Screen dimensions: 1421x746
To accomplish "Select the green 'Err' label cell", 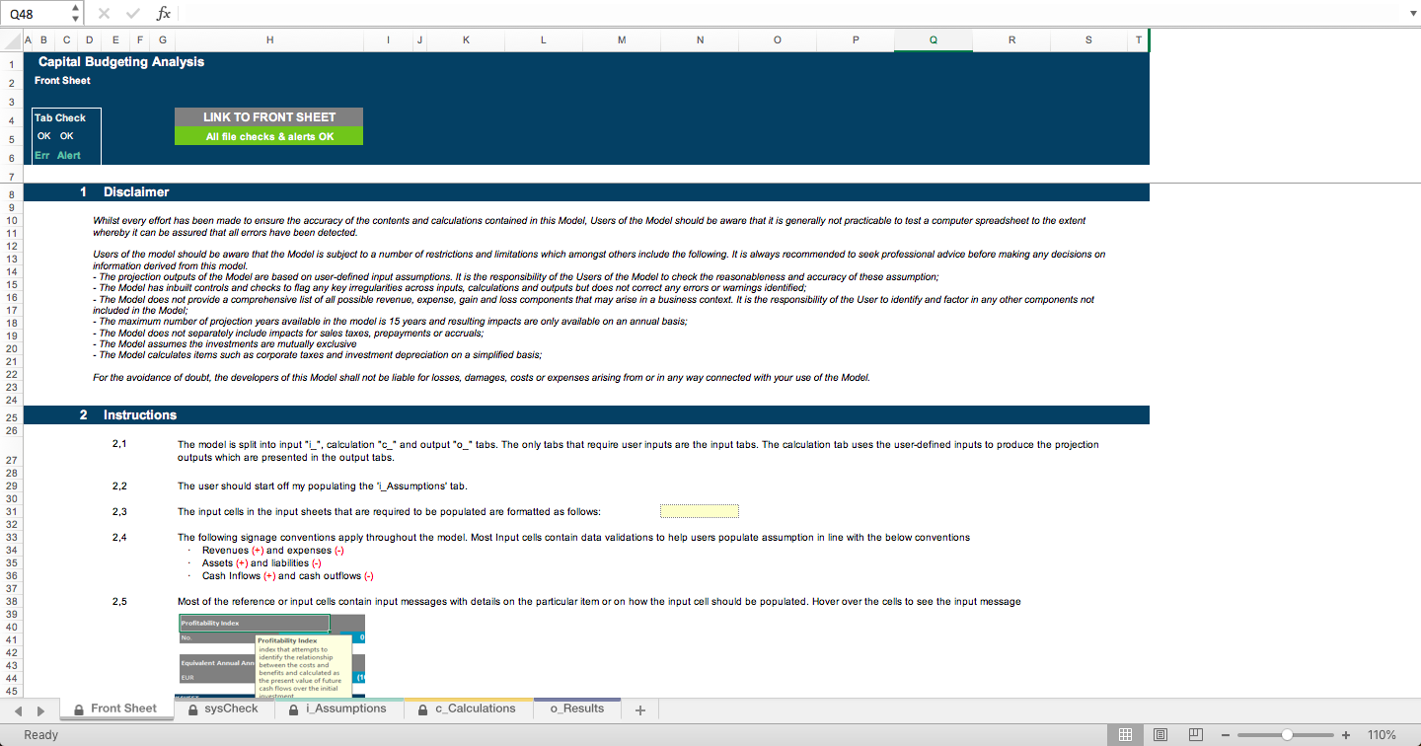I will 42,155.
